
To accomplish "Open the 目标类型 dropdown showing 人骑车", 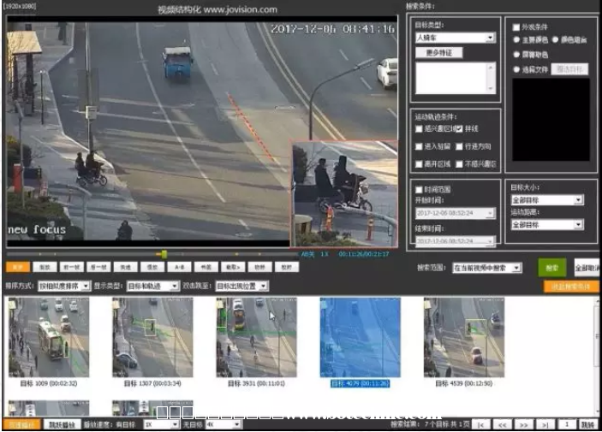I will [455, 38].
